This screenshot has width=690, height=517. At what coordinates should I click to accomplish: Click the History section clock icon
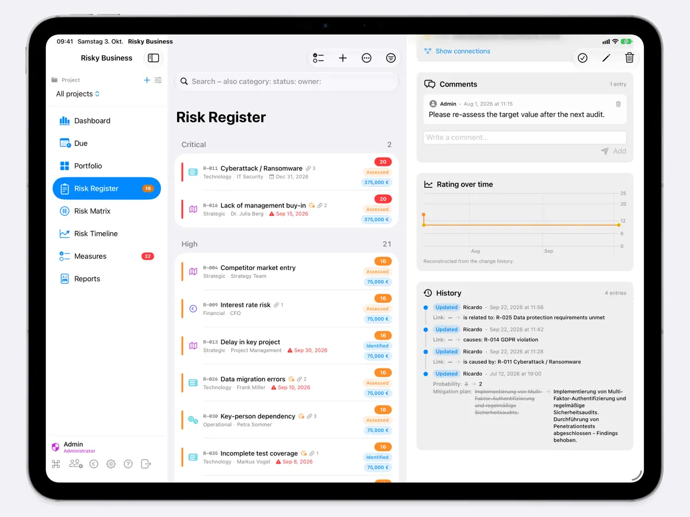428,293
